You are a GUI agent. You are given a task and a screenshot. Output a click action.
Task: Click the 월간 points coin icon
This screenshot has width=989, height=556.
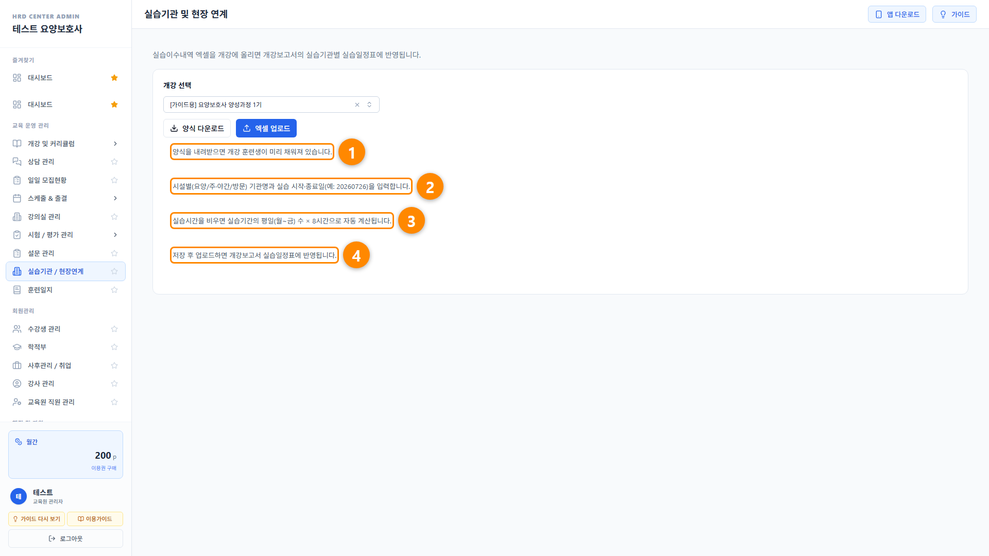click(19, 442)
